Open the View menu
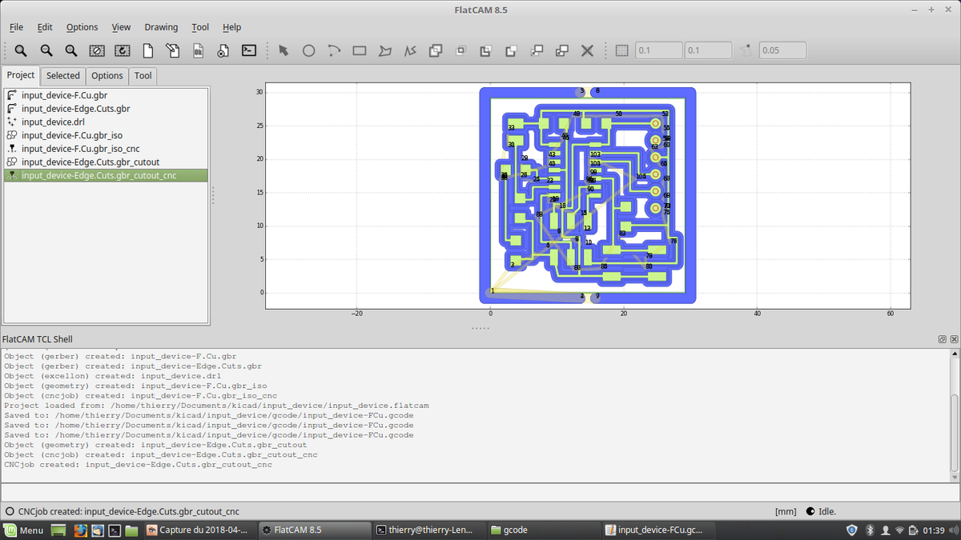Viewport: 961px width, 540px height. (x=121, y=27)
